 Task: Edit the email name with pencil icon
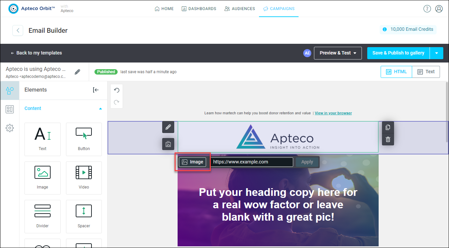click(x=77, y=72)
